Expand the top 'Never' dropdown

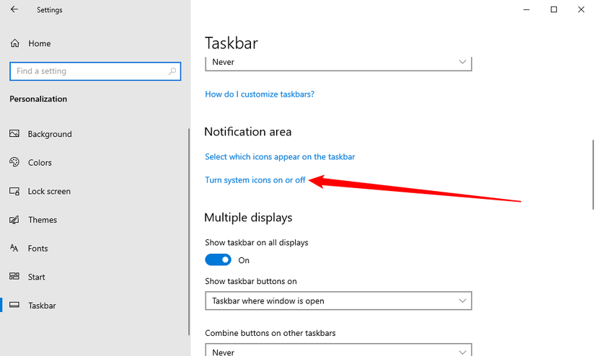338,62
